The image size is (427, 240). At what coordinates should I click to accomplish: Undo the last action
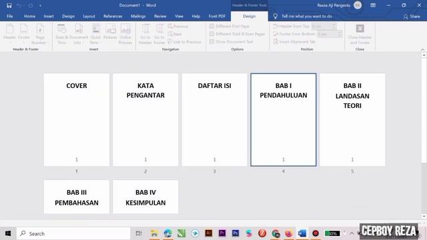(x=19, y=5)
